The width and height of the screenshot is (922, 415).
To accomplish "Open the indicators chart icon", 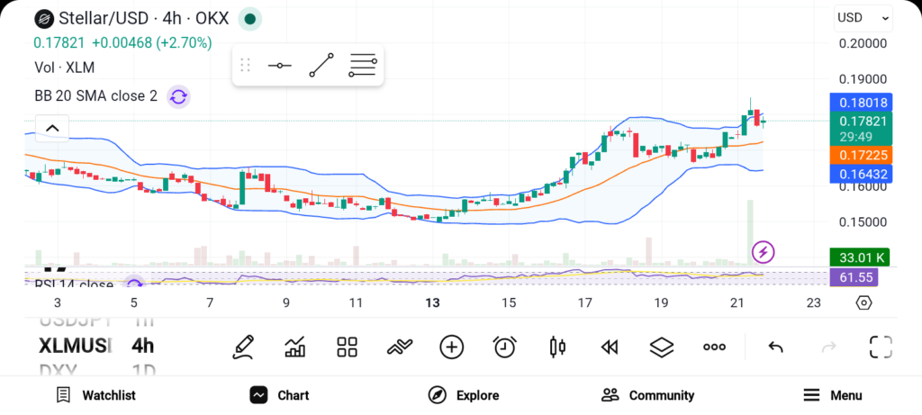I will pyautogui.click(x=294, y=347).
